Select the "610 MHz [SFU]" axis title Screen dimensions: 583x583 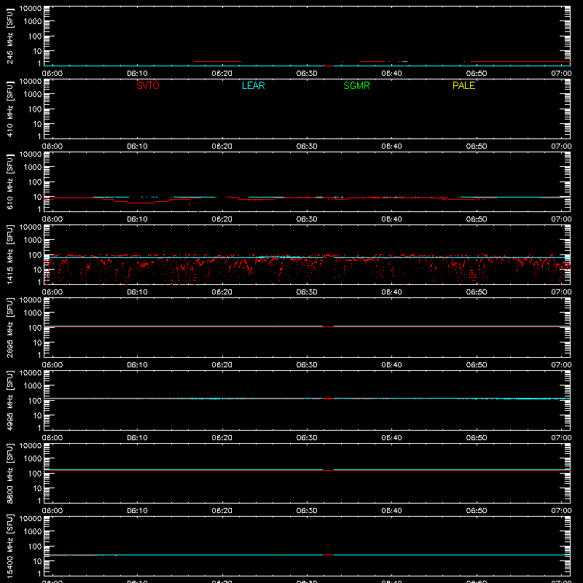tap(10, 181)
